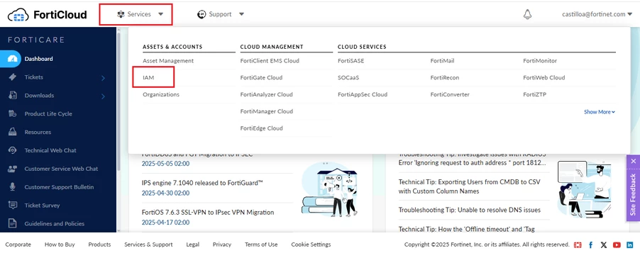Open FortiConverter service

coord(450,94)
